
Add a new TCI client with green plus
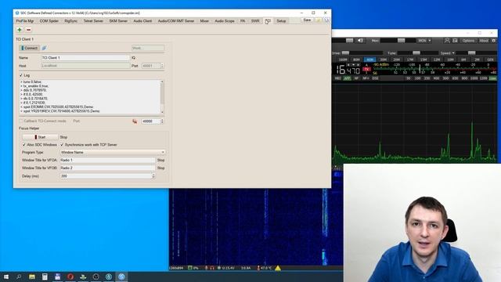point(20,30)
